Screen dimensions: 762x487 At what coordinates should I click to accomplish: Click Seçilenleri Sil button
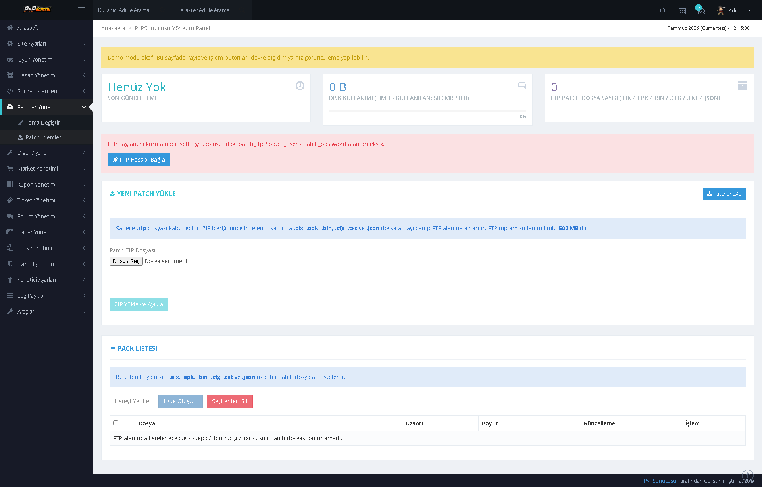[230, 401]
